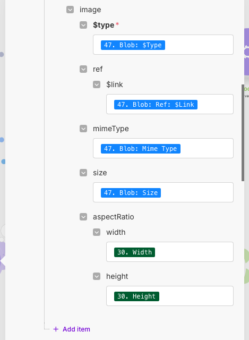Focus the height input field
The height and width of the screenshot is (340, 249).
(x=170, y=296)
